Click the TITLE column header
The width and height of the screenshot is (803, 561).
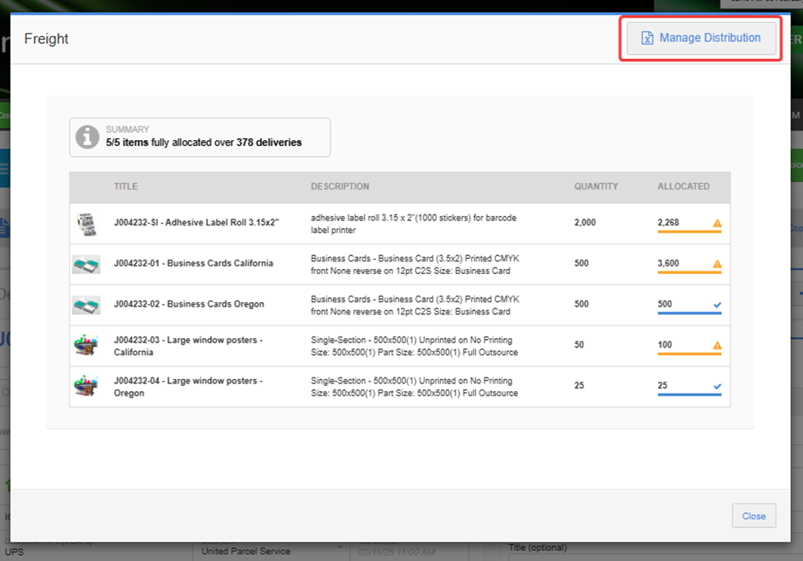tap(126, 186)
